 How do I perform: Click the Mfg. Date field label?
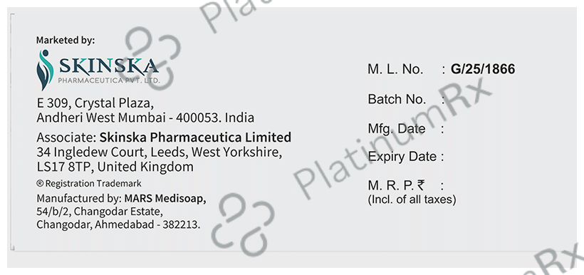click(396, 129)
